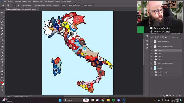Select the Paint Bucket tool
Viewport: 184px width, 103px height.
click(x=2, y=49)
